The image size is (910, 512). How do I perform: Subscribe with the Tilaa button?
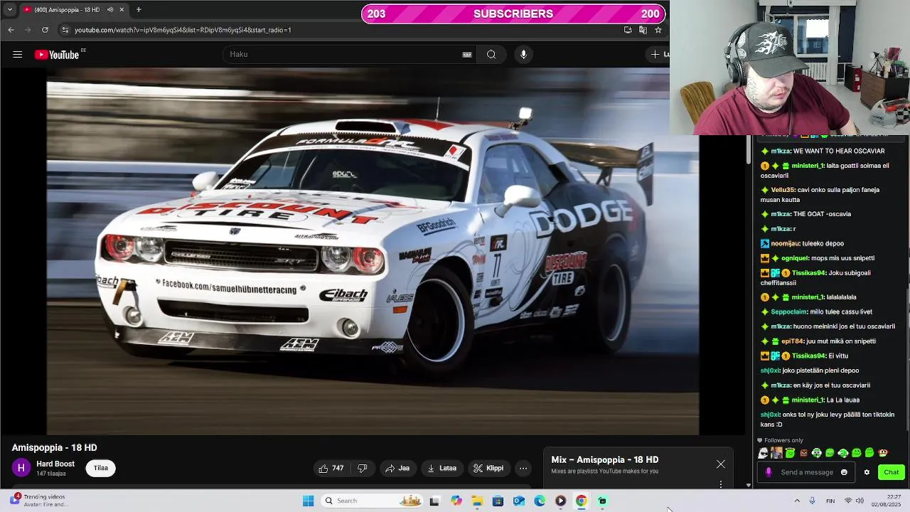tap(101, 468)
